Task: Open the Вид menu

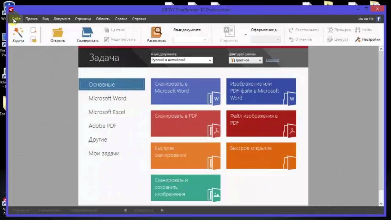Action: click(x=46, y=19)
